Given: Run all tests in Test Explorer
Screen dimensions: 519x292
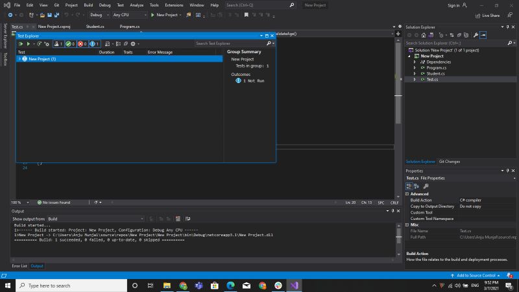Looking at the screenshot, I should pyautogui.click(x=21, y=43).
